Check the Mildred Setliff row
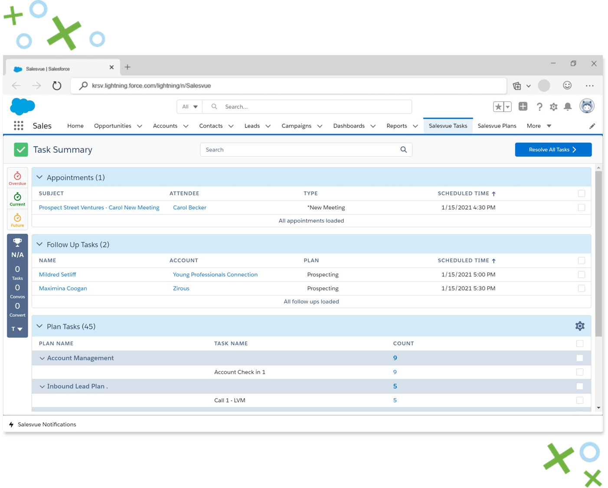The width and height of the screenshot is (608, 488). pos(582,275)
